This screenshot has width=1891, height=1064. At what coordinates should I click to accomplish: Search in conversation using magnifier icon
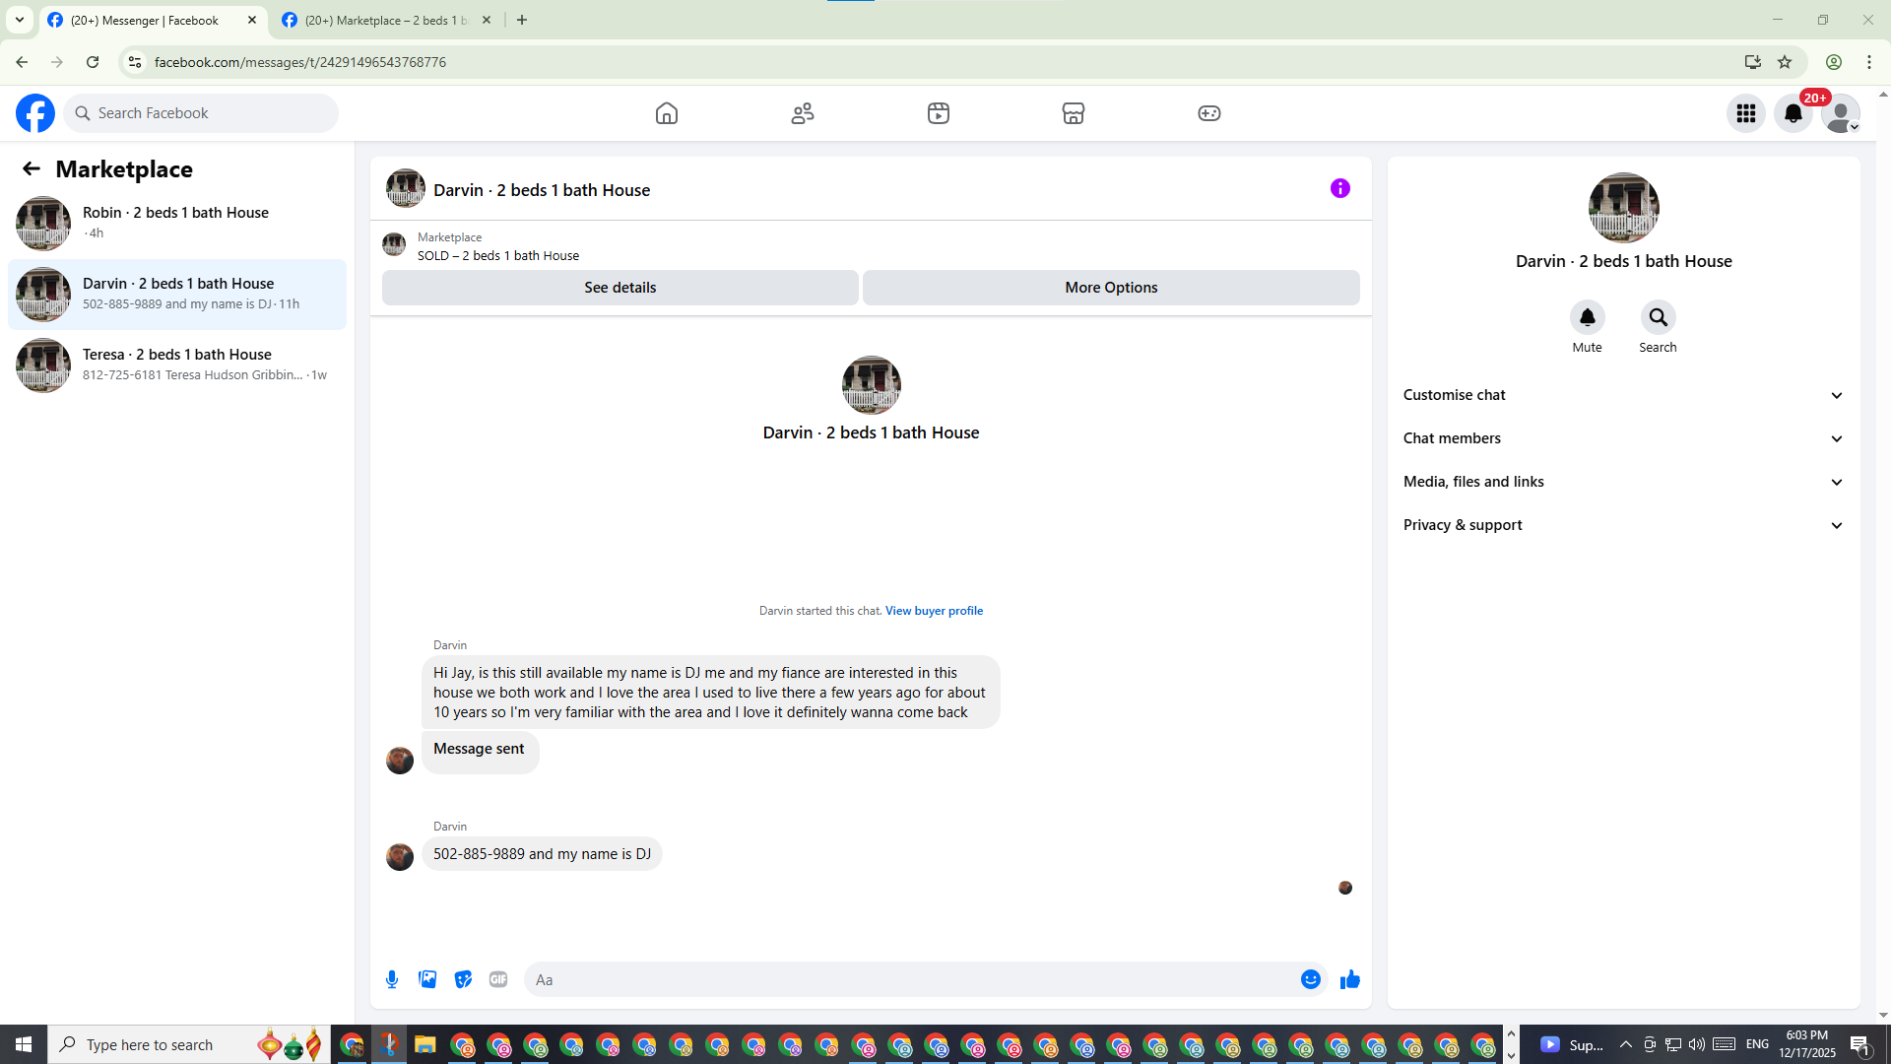point(1658,317)
